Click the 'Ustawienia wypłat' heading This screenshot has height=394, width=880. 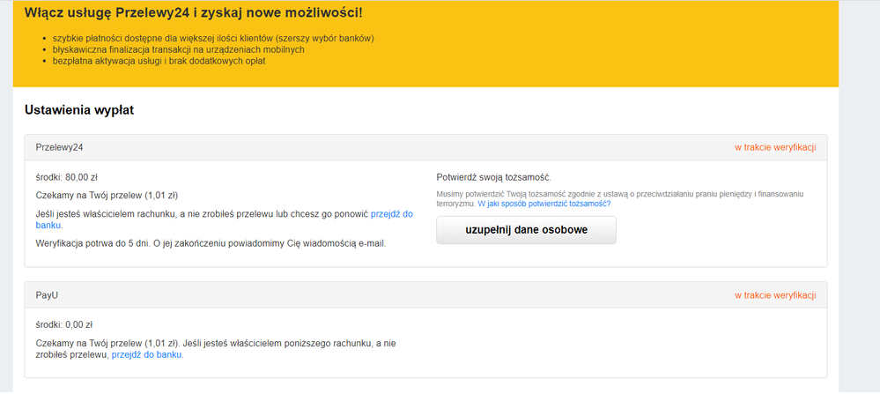point(78,110)
